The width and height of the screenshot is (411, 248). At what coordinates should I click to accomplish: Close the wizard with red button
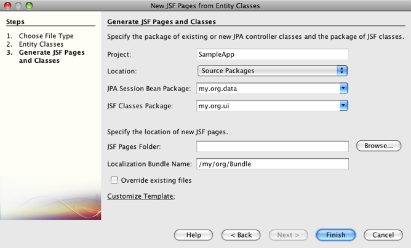[x=7, y=6]
